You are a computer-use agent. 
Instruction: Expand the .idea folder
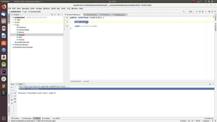[13, 20]
